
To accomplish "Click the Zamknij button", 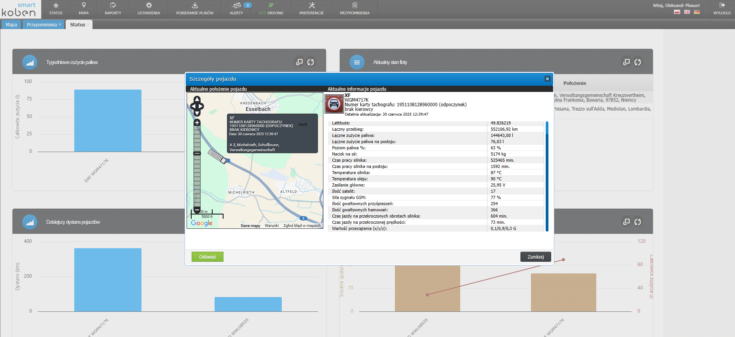I will tap(535, 257).
